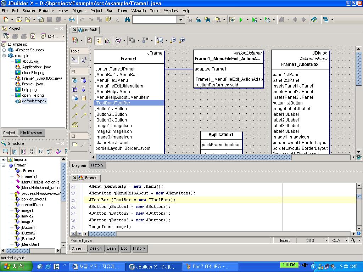Click the green Run Project arrow
This screenshot has height=272, width=363.
pos(241,20)
